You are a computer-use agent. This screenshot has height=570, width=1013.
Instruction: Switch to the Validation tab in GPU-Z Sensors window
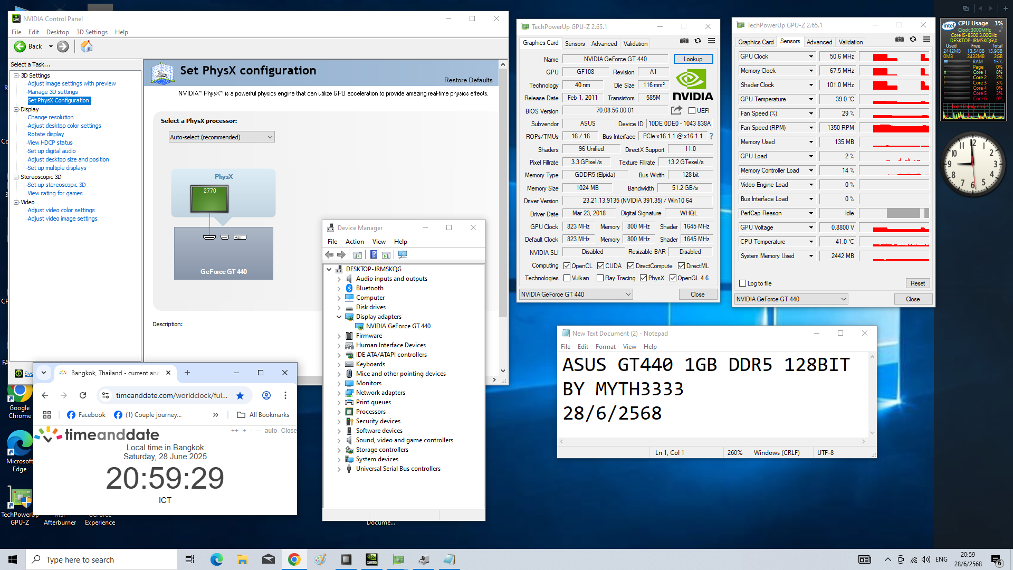click(x=850, y=42)
